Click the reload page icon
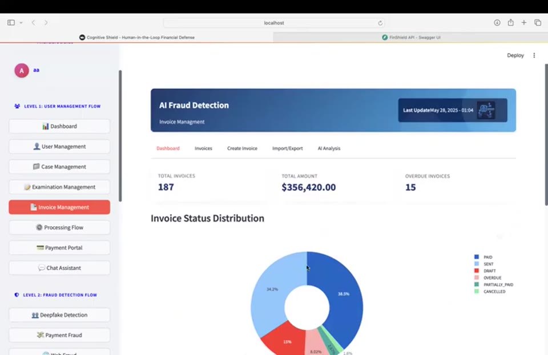The image size is (548, 355). click(380, 23)
